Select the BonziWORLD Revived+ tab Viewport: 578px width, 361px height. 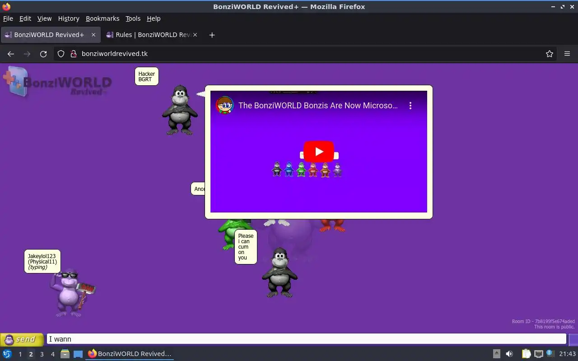pyautogui.click(x=50, y=35)
